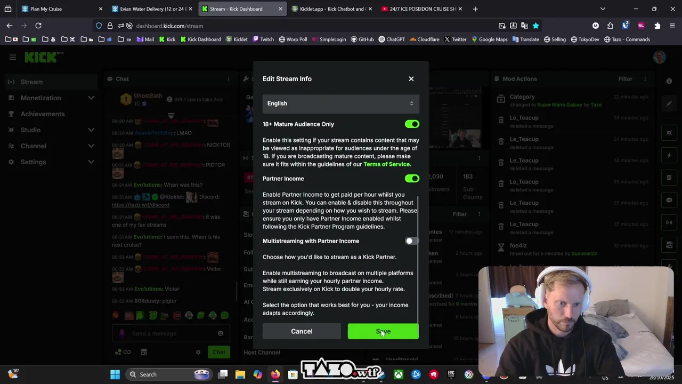Enable Multistreaming with Partner Income switch

412,241
